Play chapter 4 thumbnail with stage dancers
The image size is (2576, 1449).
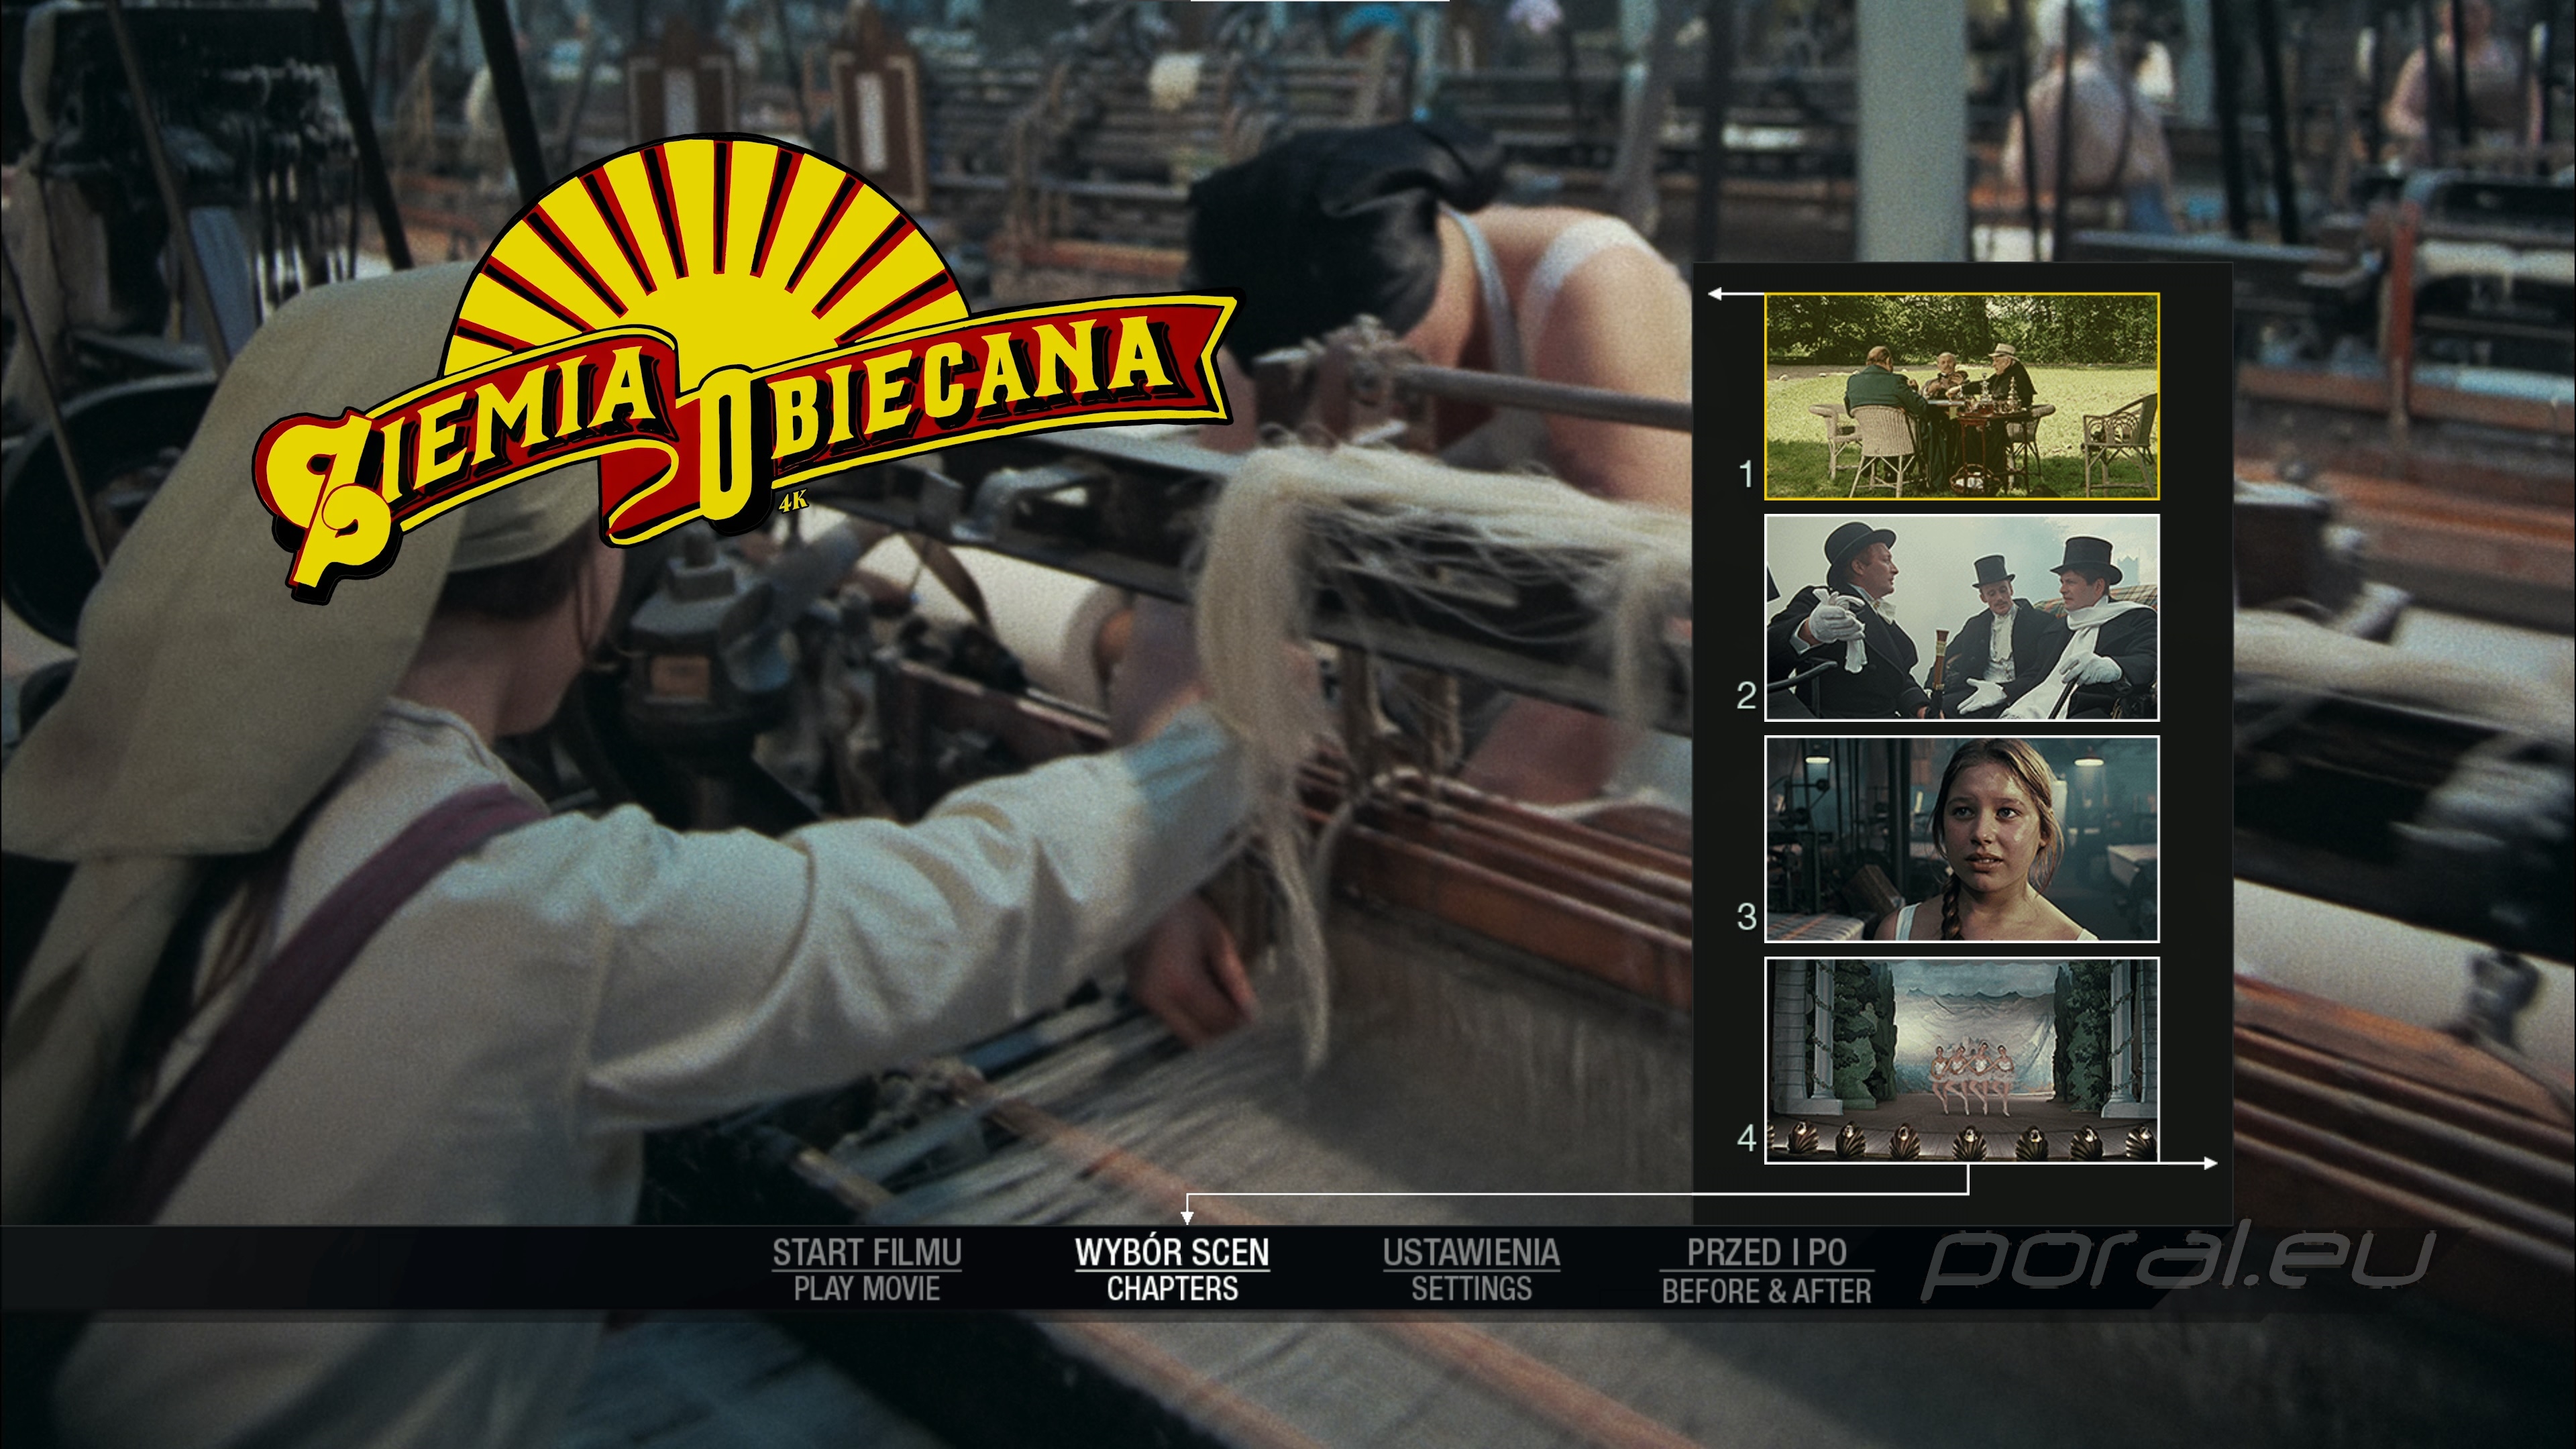click(1961, 1060)
